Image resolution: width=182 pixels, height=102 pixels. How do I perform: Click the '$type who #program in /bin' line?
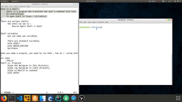[28, 65]
